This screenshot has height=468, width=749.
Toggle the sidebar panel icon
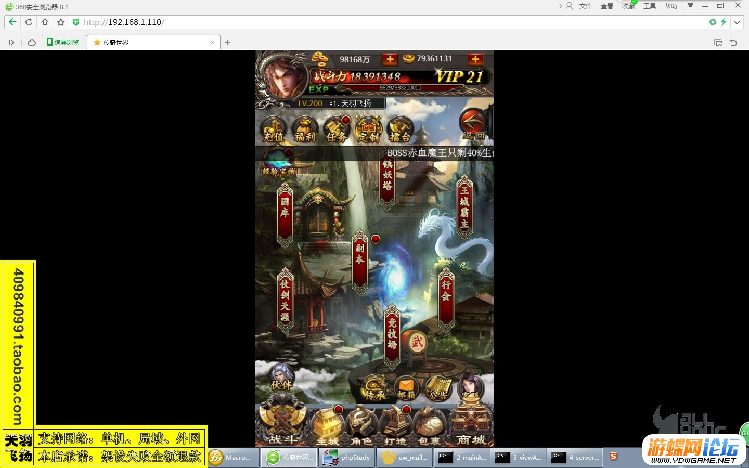(x=11, y=43)
